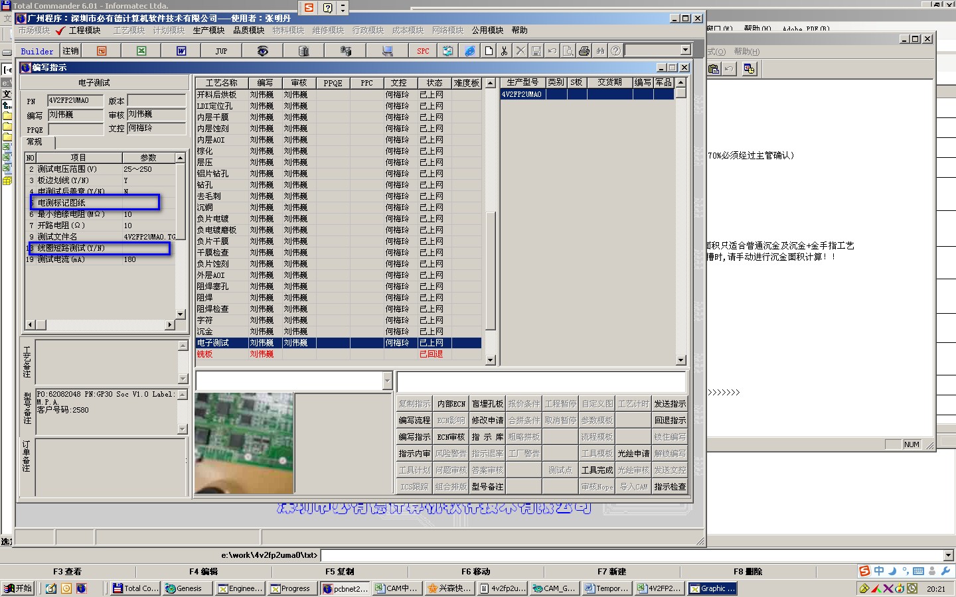Viewport: 956px width, 597px height.
Task: Click the F8 删除 button in Total Commander
Action: coord(748,571)
